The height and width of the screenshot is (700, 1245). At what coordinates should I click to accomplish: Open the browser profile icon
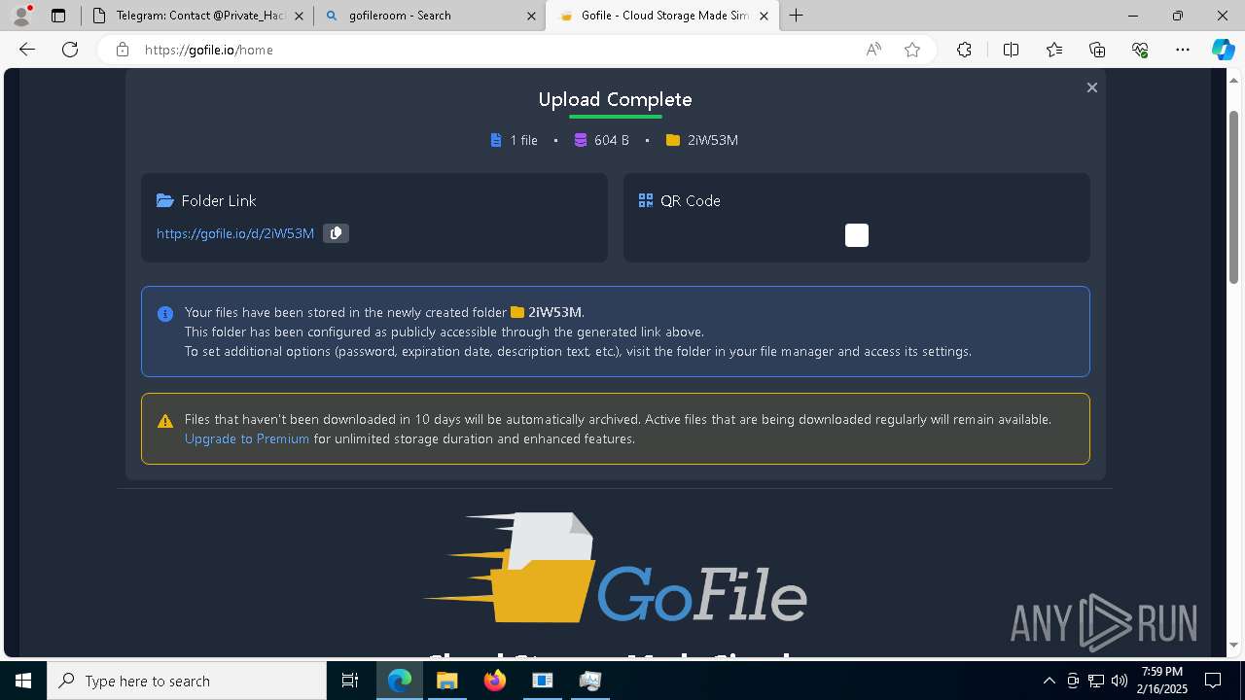click(x=21, y=16)
